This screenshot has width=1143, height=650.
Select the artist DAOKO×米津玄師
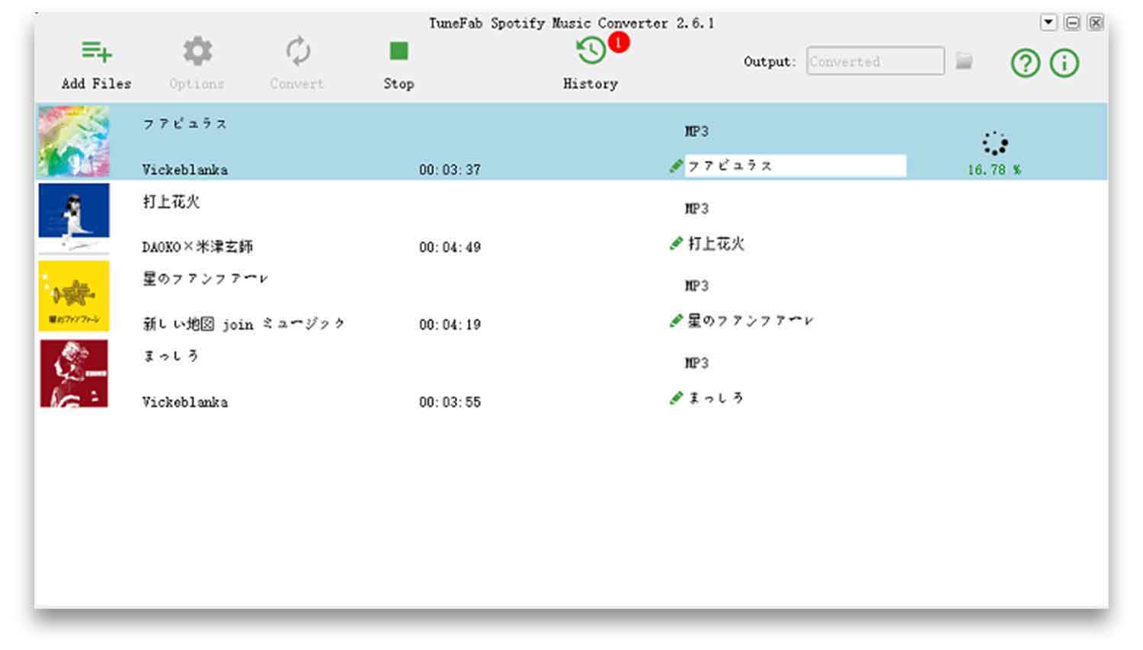click(197, 246)
